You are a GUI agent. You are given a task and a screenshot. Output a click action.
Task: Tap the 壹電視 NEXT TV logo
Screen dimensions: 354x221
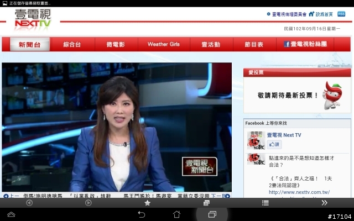(x=33, y=20)
